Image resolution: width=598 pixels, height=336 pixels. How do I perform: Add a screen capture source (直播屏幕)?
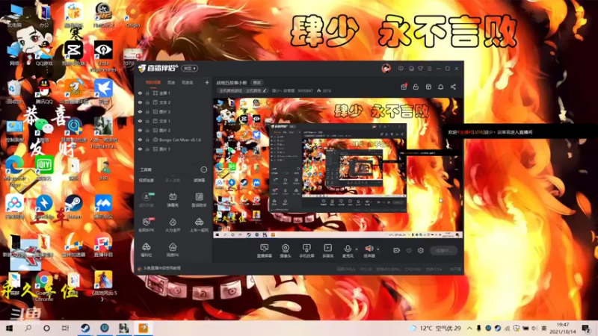[265, 251]
